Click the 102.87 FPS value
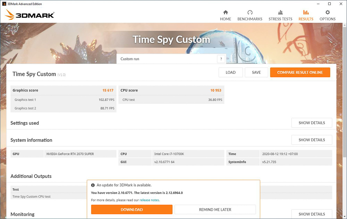 [107, 100]
